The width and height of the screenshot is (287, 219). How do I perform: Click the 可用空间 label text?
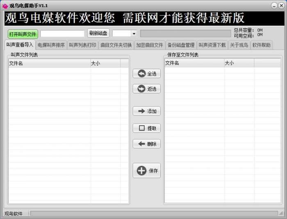pos(244,36)
